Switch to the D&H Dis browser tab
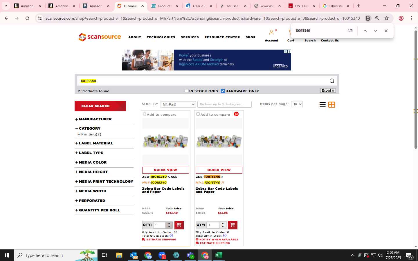 (302, 6)
